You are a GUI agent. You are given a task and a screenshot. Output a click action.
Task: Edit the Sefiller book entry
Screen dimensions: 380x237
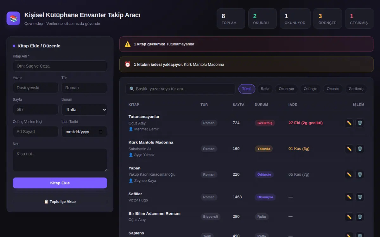[349, 197]
